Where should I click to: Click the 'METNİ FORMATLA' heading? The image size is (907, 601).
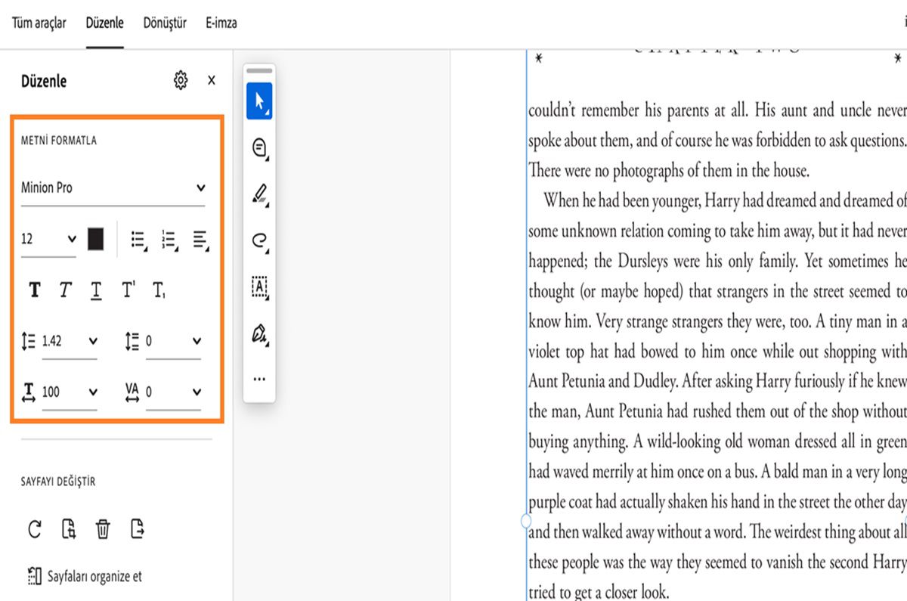pos(59,141)
